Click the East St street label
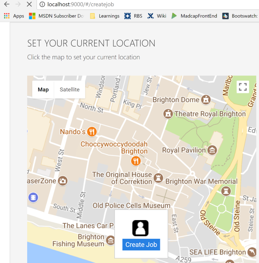 pos(175,223)
